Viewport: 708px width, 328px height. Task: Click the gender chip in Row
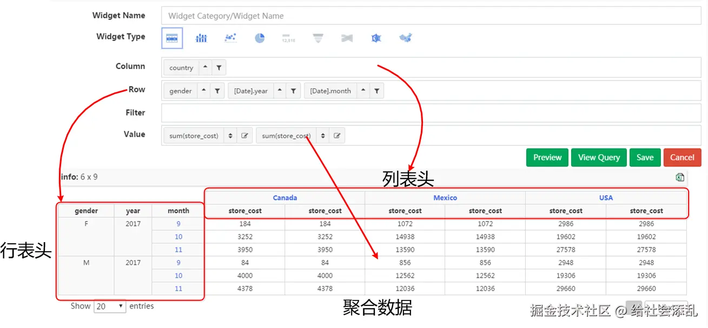181,91
